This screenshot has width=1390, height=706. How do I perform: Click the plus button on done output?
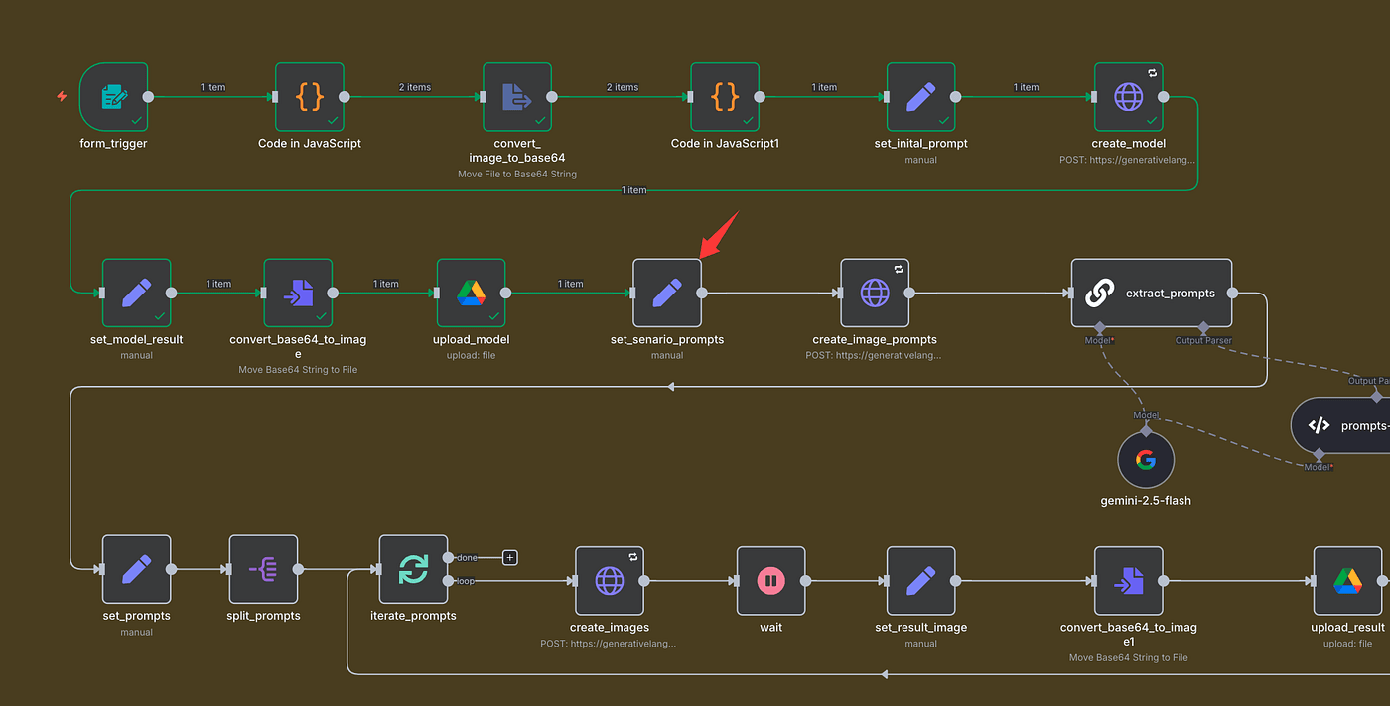point(510,558)
